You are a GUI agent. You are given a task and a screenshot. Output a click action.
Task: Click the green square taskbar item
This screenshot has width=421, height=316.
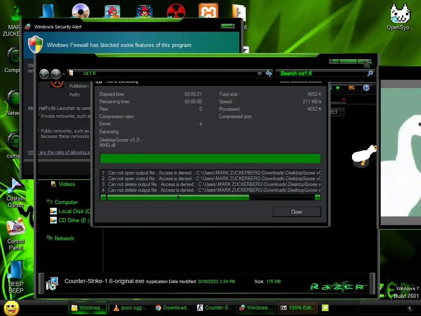tap(325, 308)
